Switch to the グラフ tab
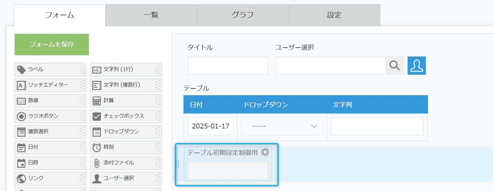The width and height of the screenshot is (493, 191). (x=243, y=15)
